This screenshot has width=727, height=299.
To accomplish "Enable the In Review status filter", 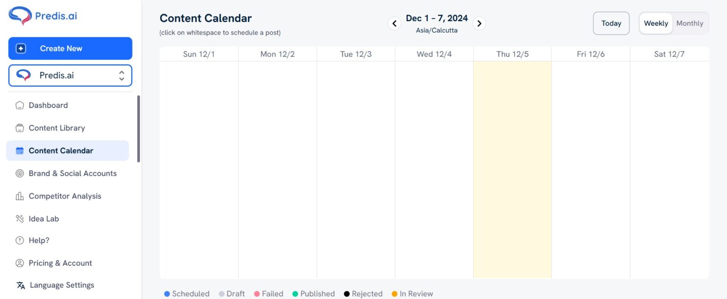I will (412, 293).
